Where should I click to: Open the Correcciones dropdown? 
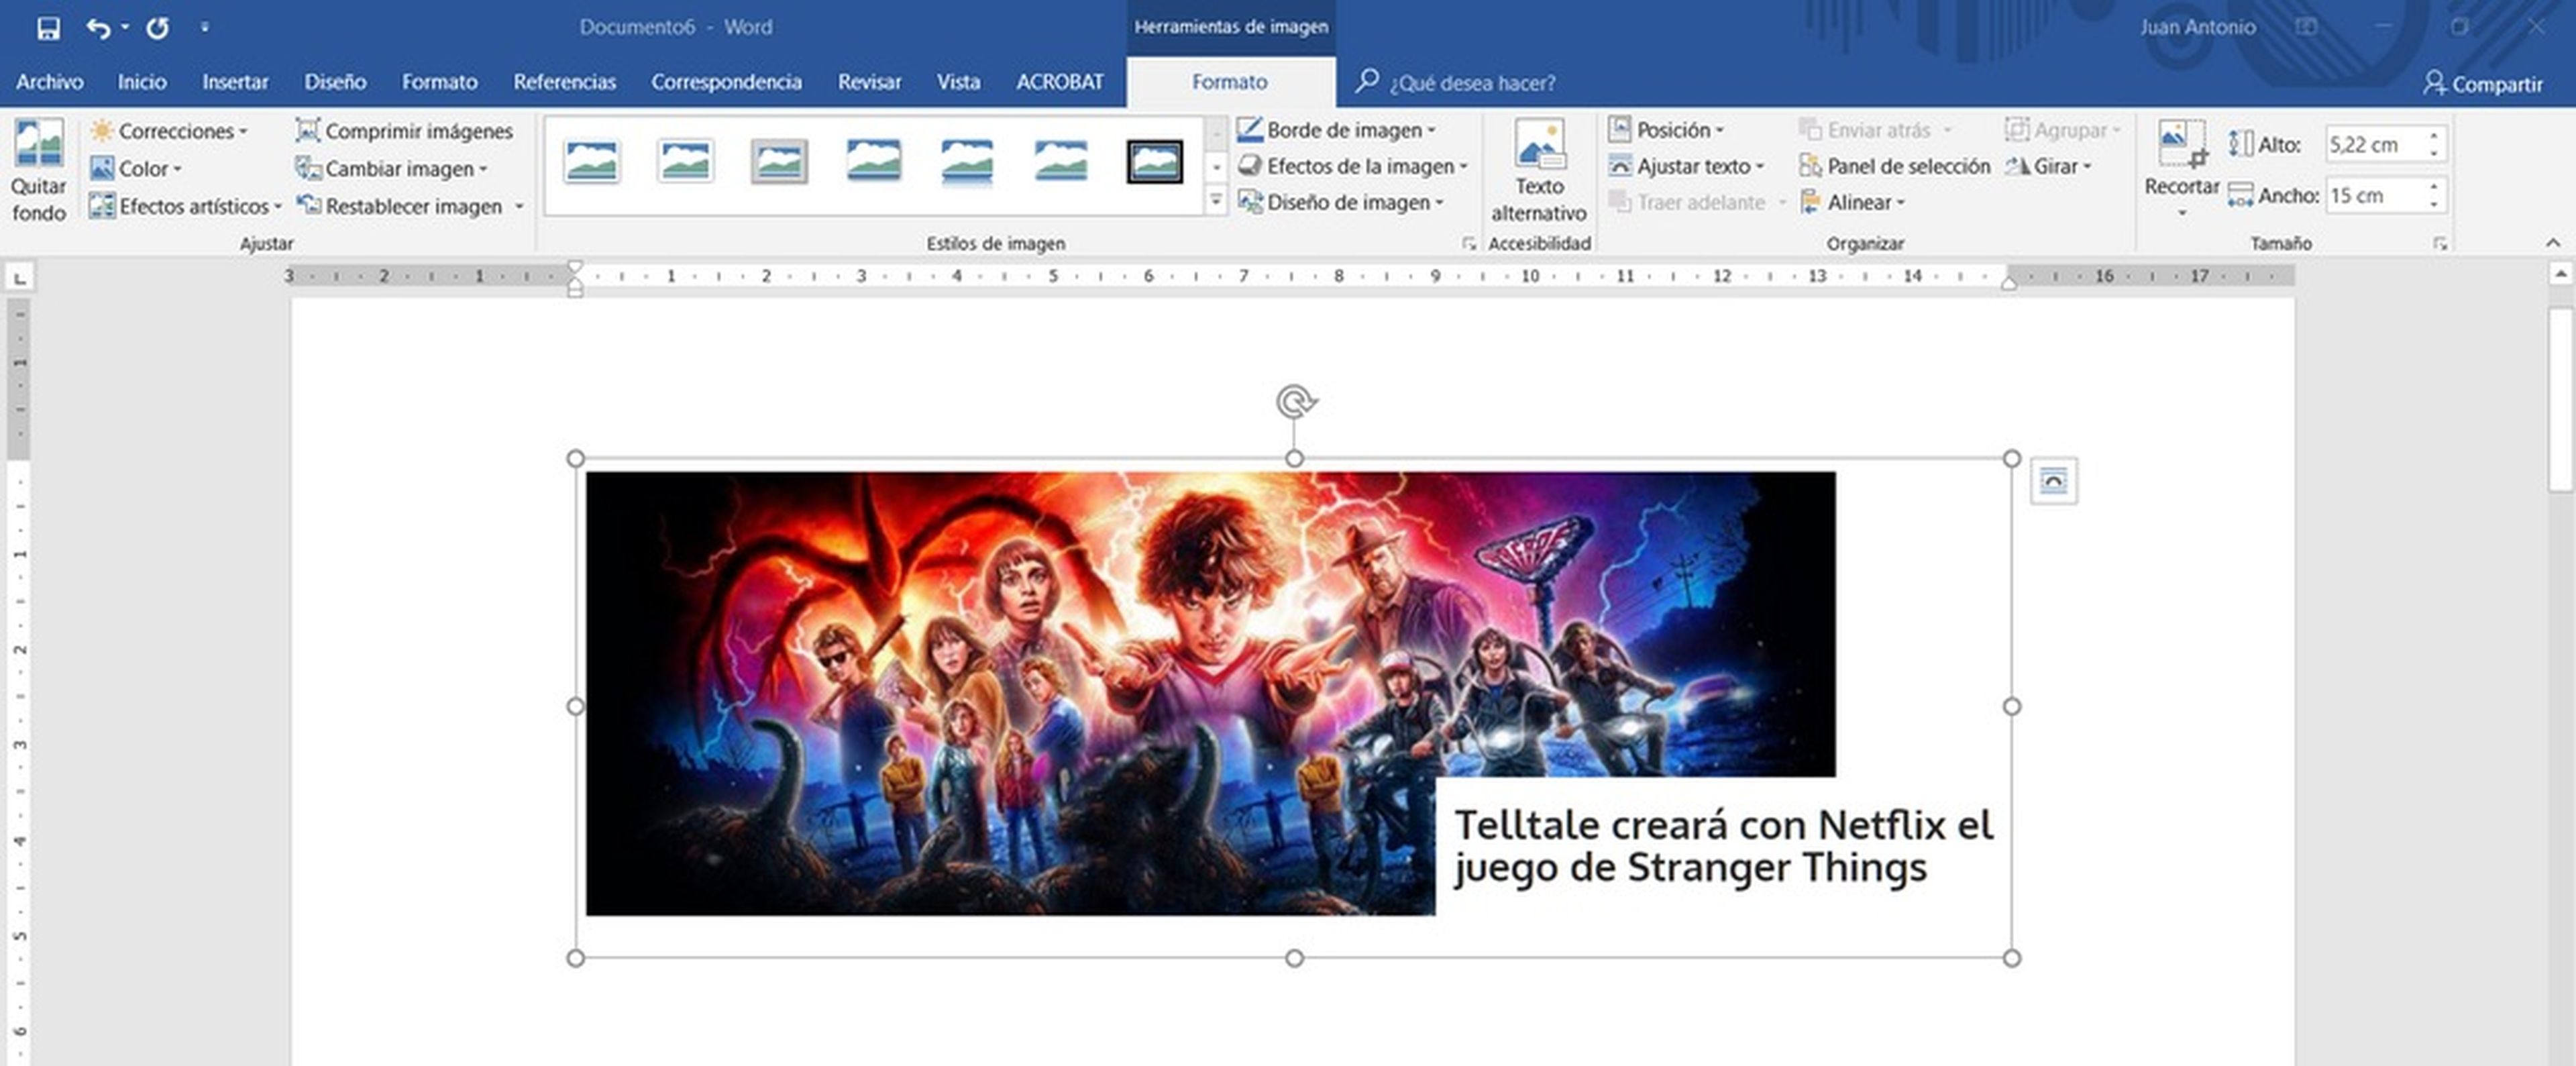coord(168,131)
